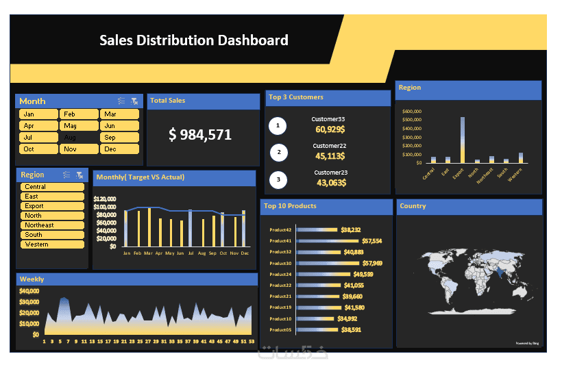The width and height of the screenshot is (586, 367).
Task: Clear filter in Region slicer
Action: pos(80,175)
